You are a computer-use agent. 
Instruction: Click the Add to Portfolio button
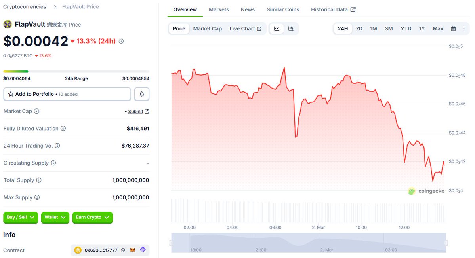click(x=67, y=94)
